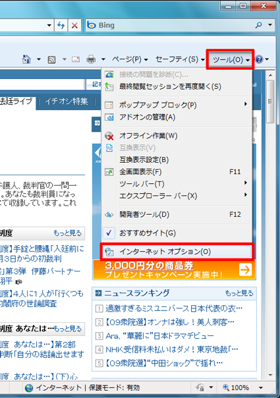Select 互換表示設定(B) menu item
This screenshot has height=398, width=280.
point(177,160)
